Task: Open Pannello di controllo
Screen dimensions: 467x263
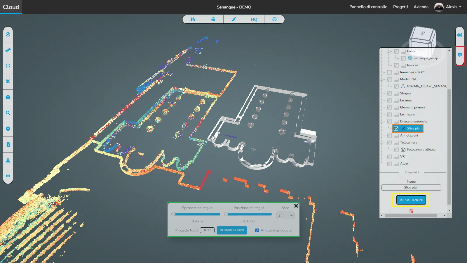Action: pos(368,7)
